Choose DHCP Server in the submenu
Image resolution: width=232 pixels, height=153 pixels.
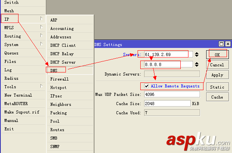(x=70, y=62)
